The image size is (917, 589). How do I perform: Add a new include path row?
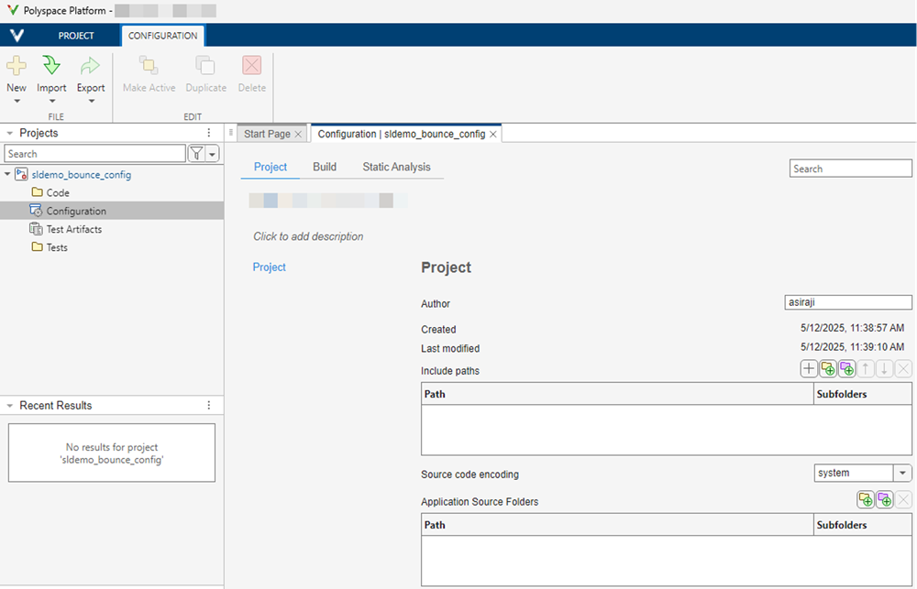click(809, 369)
